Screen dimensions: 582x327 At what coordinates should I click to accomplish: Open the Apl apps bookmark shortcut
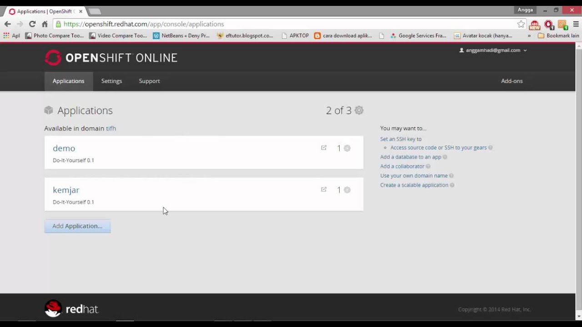[x=11, y=35]
